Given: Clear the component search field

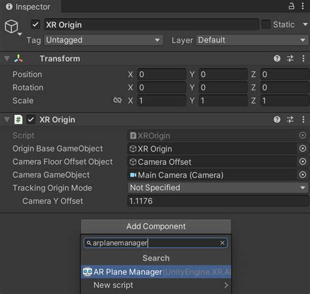Looking at the screenshot, I should [x=222, y=243].
